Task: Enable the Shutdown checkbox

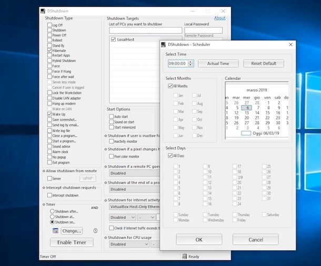Action: coord(49,30)
